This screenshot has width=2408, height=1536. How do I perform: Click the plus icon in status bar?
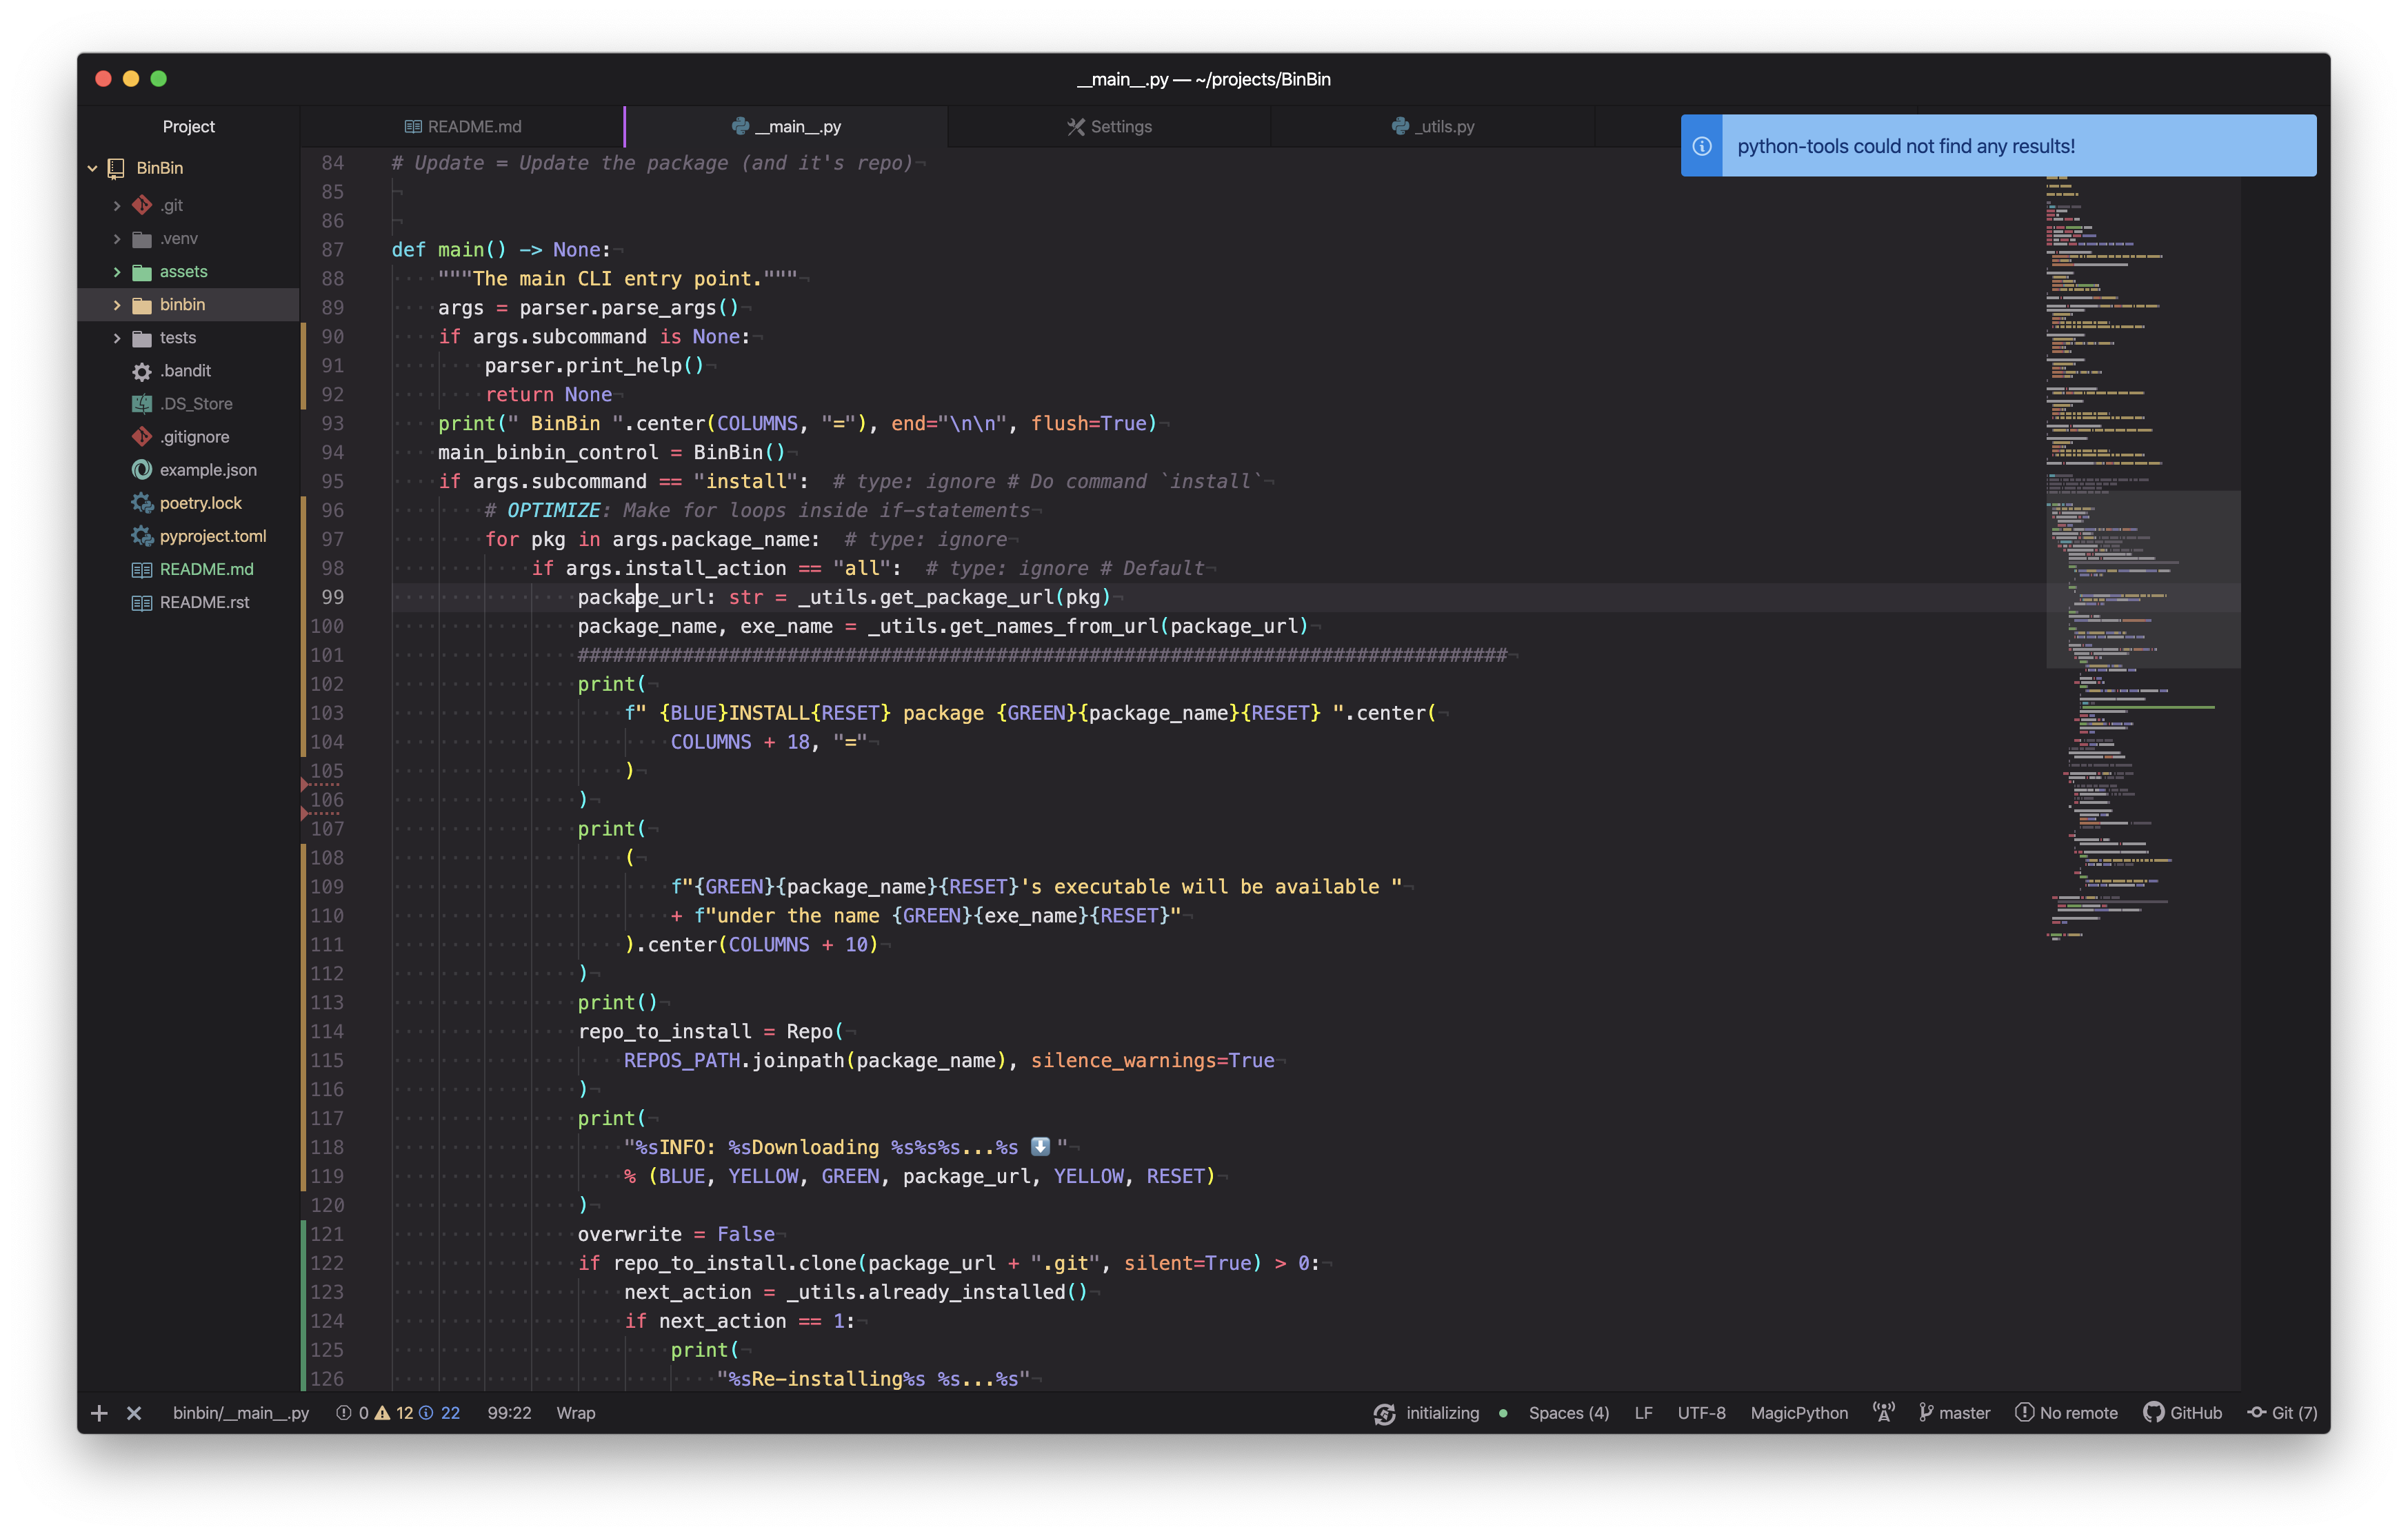tap(99, 1413)
